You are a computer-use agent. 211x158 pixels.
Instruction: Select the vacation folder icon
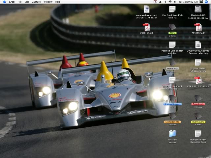pyautogui.click(x=172, y=133)
